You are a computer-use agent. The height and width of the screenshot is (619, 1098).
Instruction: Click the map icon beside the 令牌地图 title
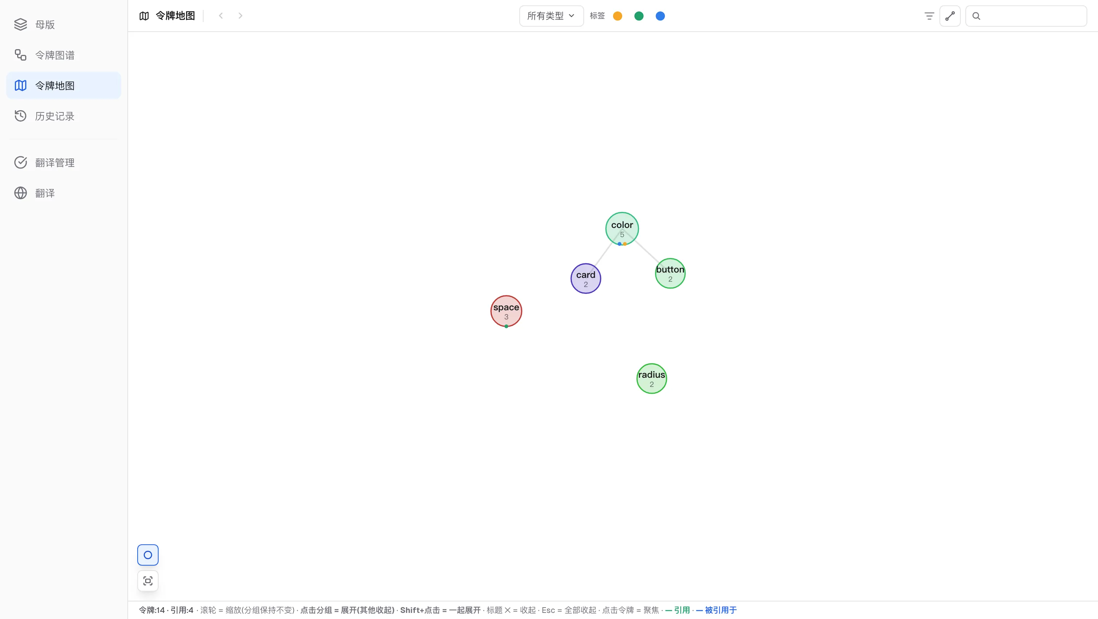144,16
